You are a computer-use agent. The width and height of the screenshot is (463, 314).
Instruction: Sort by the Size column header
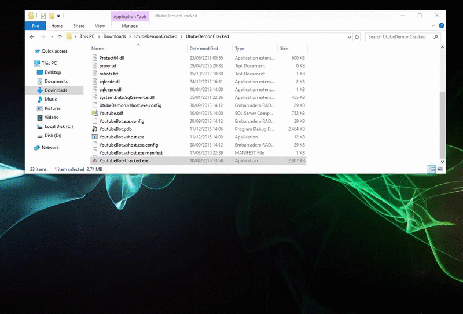pos(292,49)
